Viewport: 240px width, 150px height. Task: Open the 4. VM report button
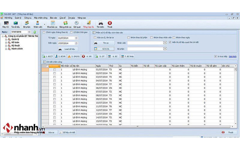[87, 56]
